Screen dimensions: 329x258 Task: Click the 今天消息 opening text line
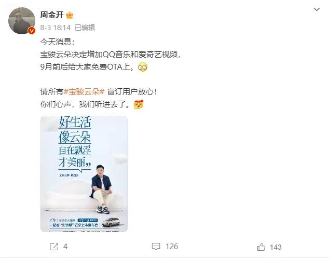[57, 42]
